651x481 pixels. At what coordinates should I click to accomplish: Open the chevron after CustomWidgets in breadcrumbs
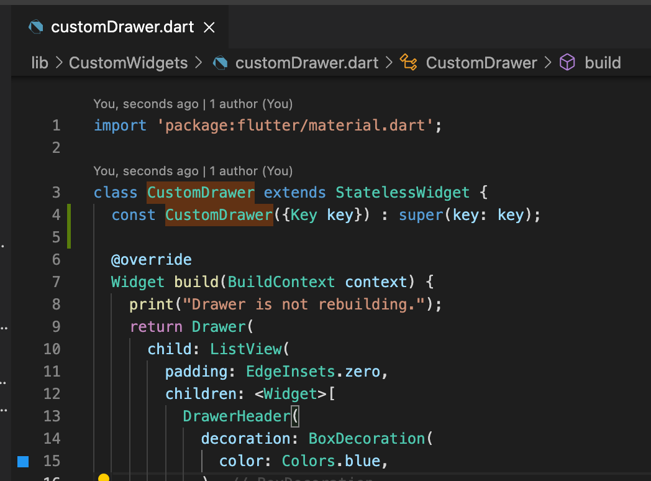point(199,63)
